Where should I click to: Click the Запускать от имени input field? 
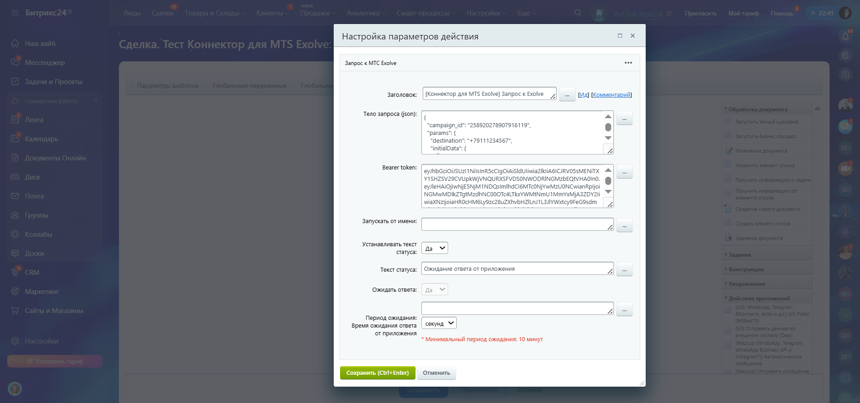(x=516, y=224)
